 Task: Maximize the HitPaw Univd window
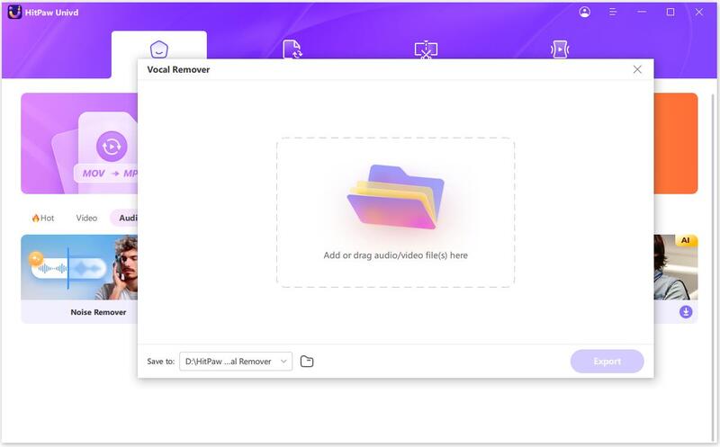click(670, 12)
